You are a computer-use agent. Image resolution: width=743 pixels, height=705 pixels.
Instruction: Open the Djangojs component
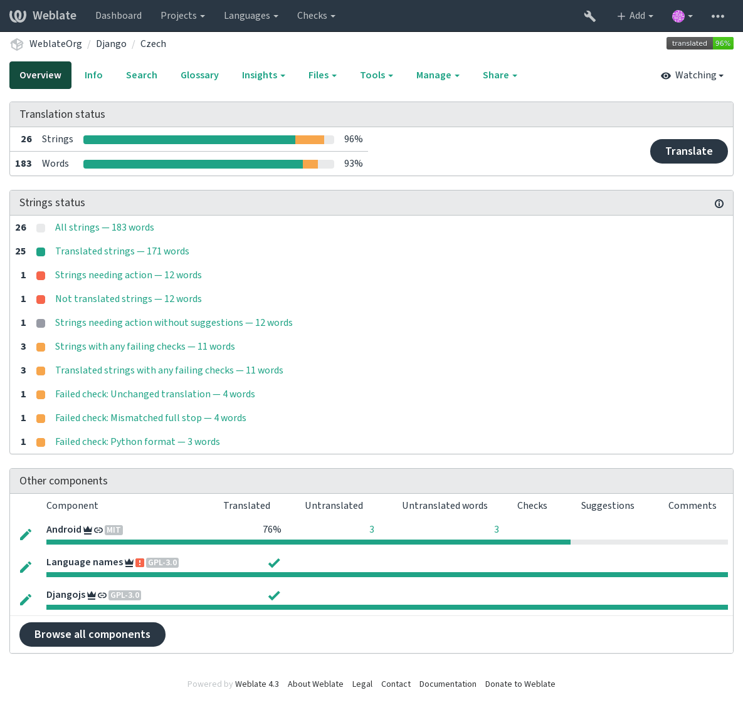[x=66, y=595]
